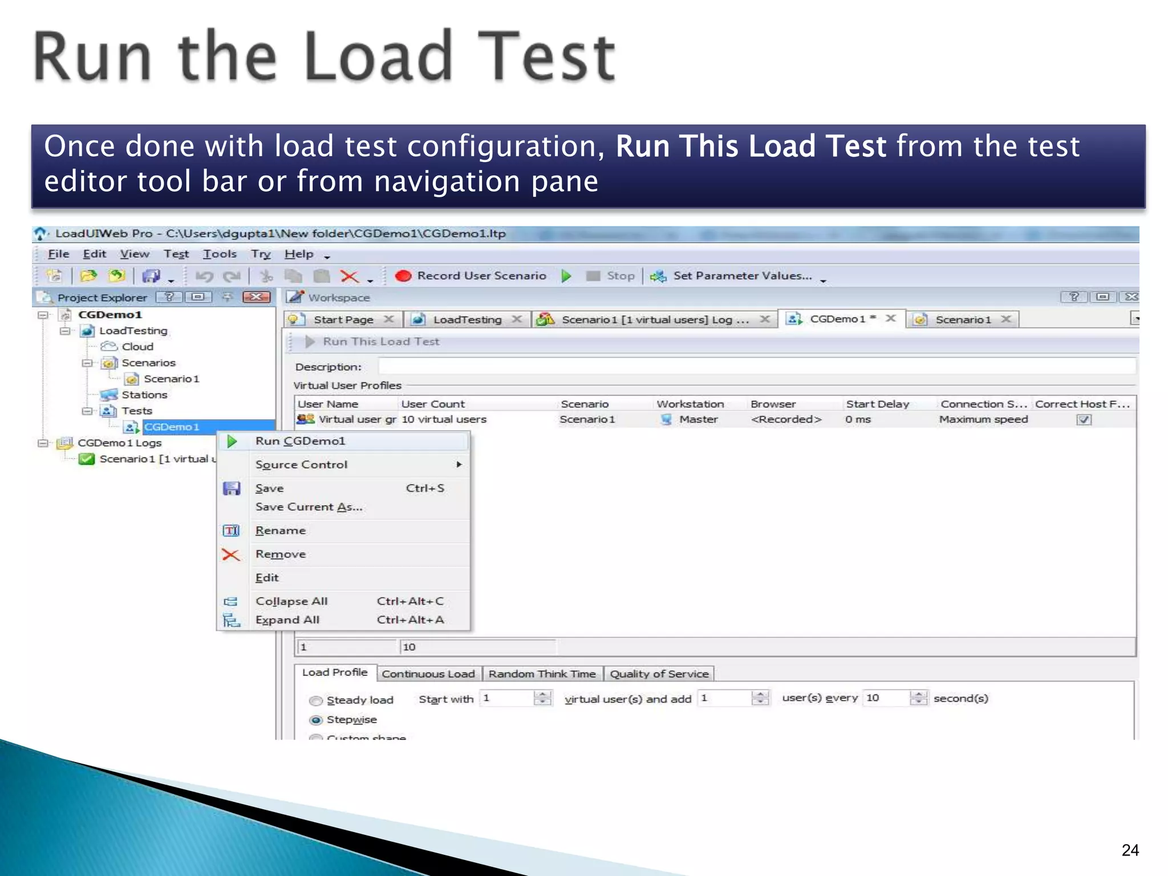Switch to the Continuous Load tab

coord(428,674)
